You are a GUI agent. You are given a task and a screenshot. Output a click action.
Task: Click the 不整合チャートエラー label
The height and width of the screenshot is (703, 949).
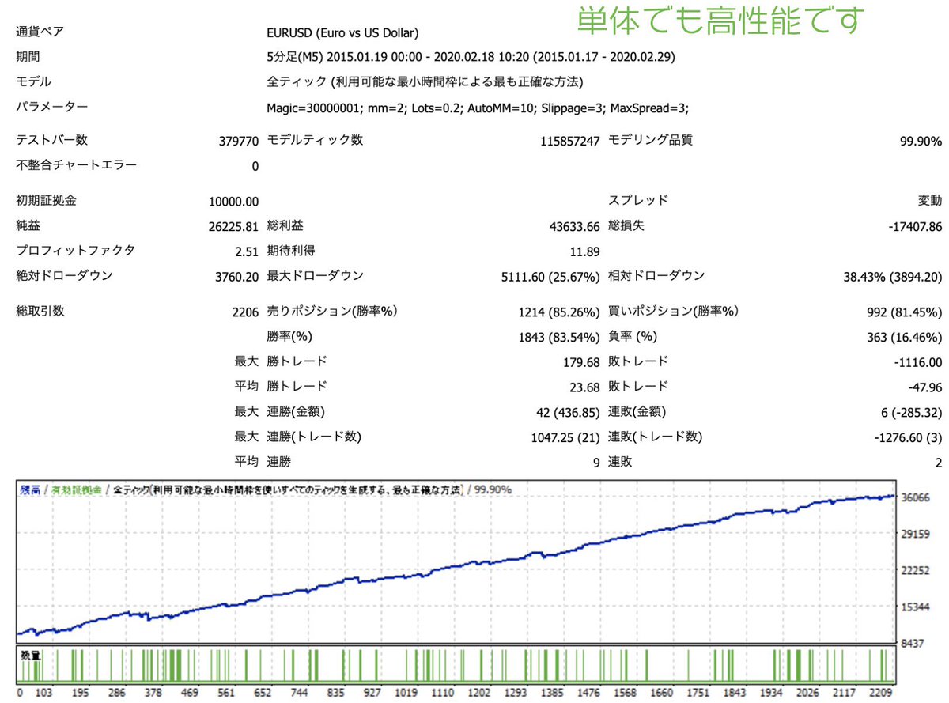76,164
